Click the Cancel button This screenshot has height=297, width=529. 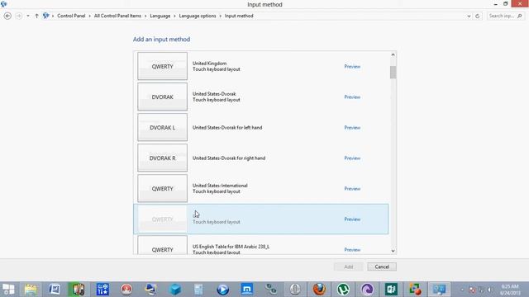(x=382, y=266)
